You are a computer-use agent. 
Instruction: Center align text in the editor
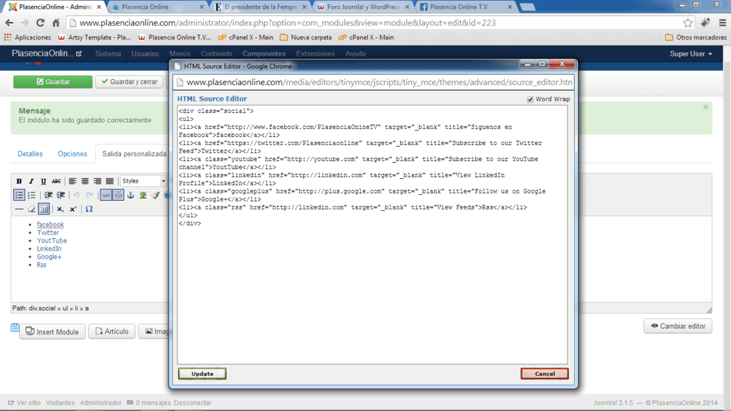[85, 181]
